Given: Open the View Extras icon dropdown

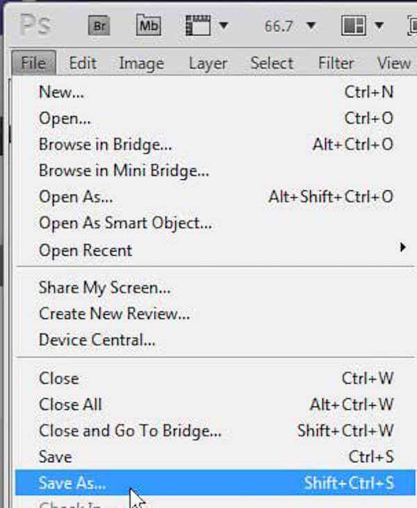Looking at the screenshot, I should point(206,26).
